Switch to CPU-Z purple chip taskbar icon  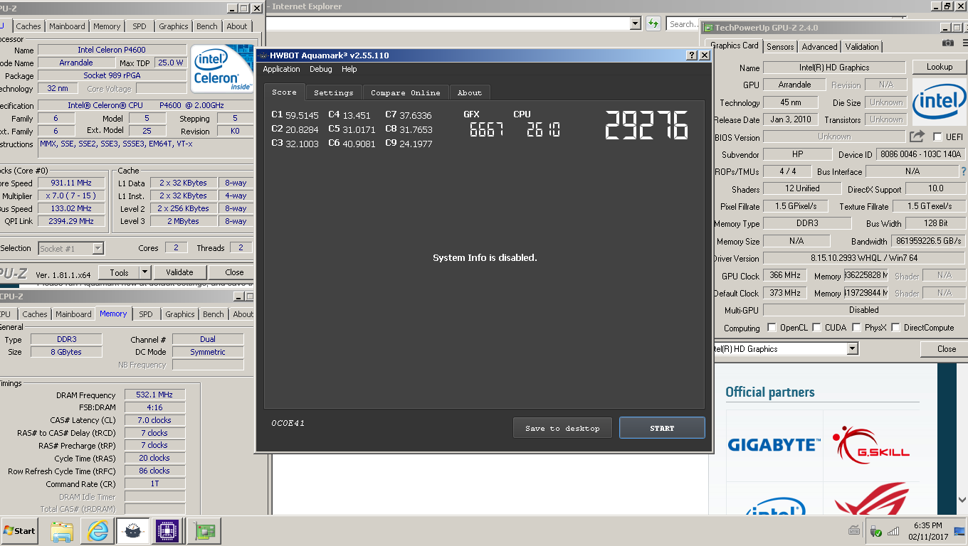coord(169,531)
